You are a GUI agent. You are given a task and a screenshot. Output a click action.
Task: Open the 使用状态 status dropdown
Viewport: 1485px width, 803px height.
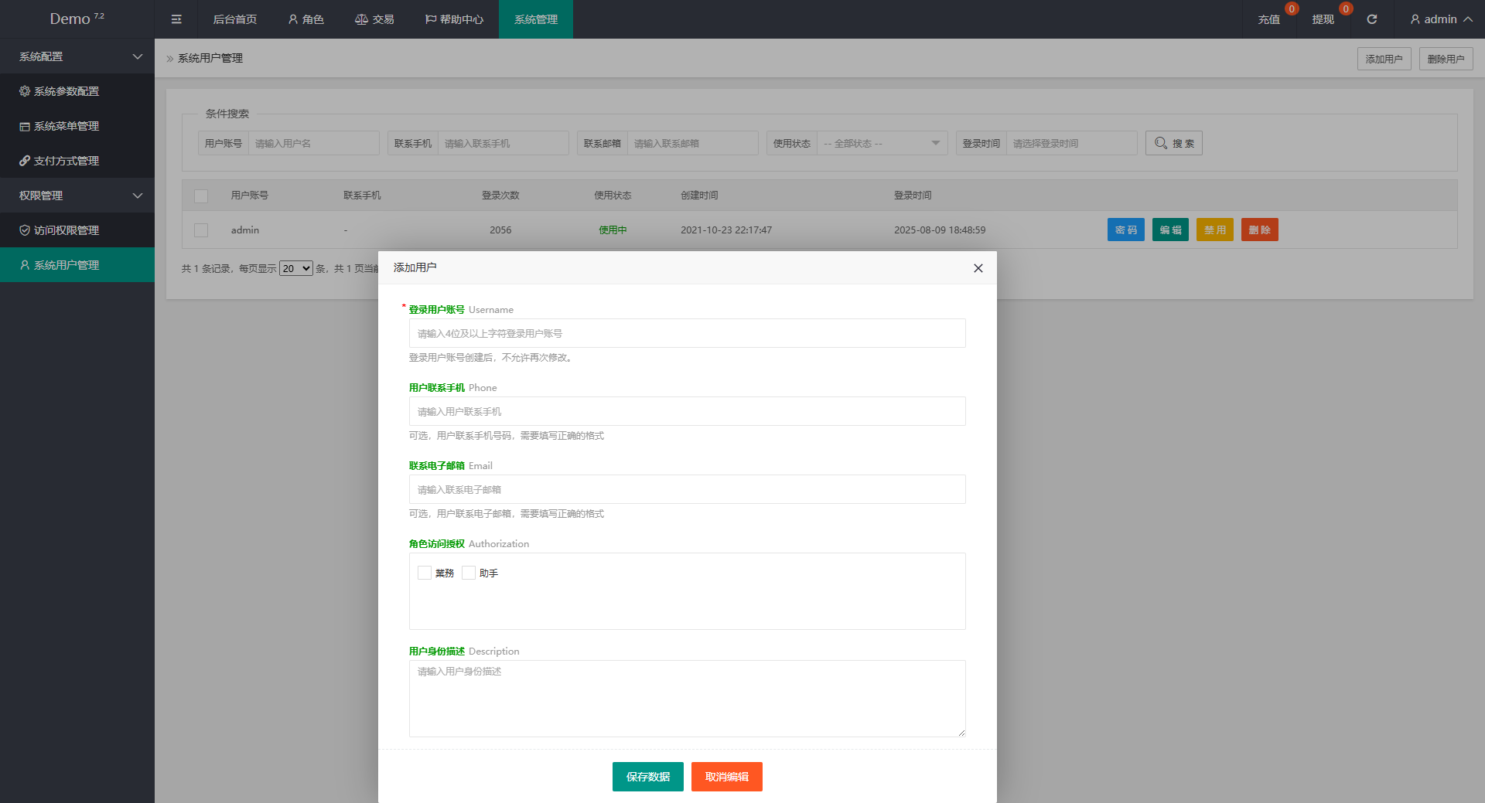(882, 143)
